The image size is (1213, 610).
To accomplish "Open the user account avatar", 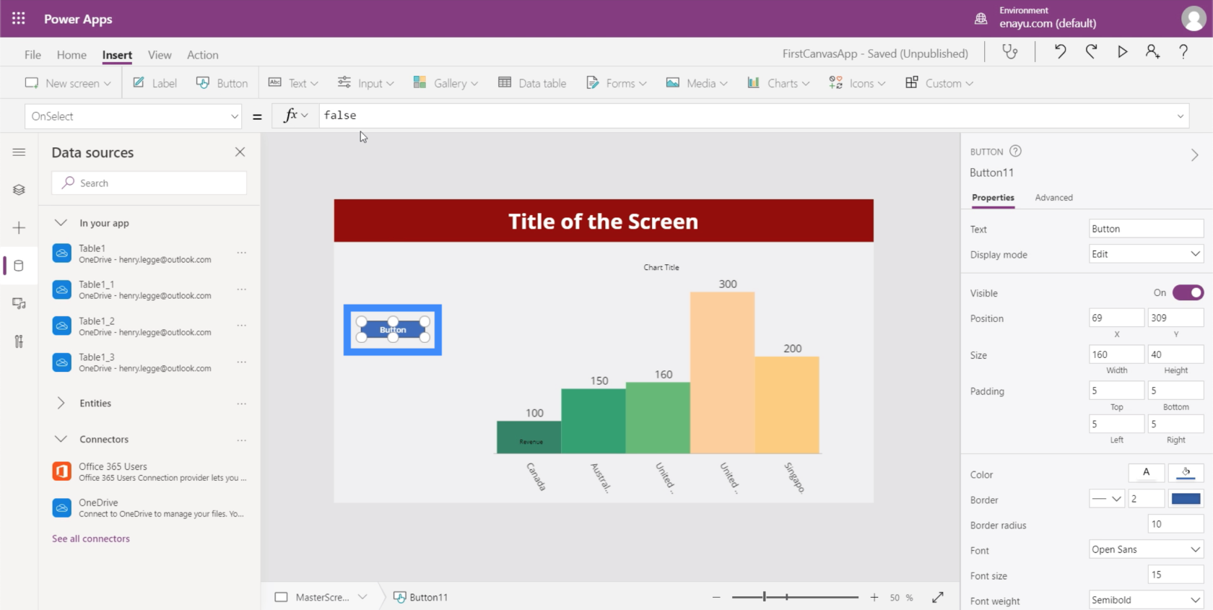I will pos(1193,19).
